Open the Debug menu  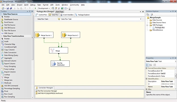33,5
